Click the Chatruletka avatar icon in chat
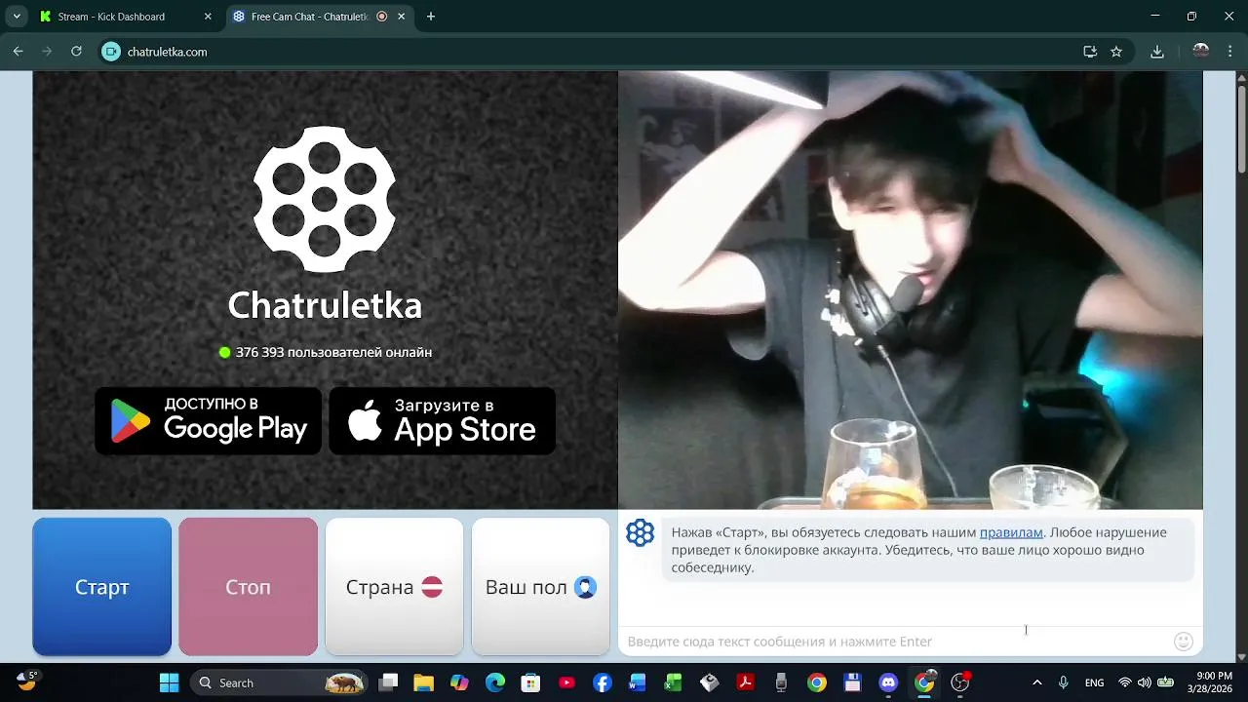The width and height of the screenshot is (1248, 702). point(641,532)
